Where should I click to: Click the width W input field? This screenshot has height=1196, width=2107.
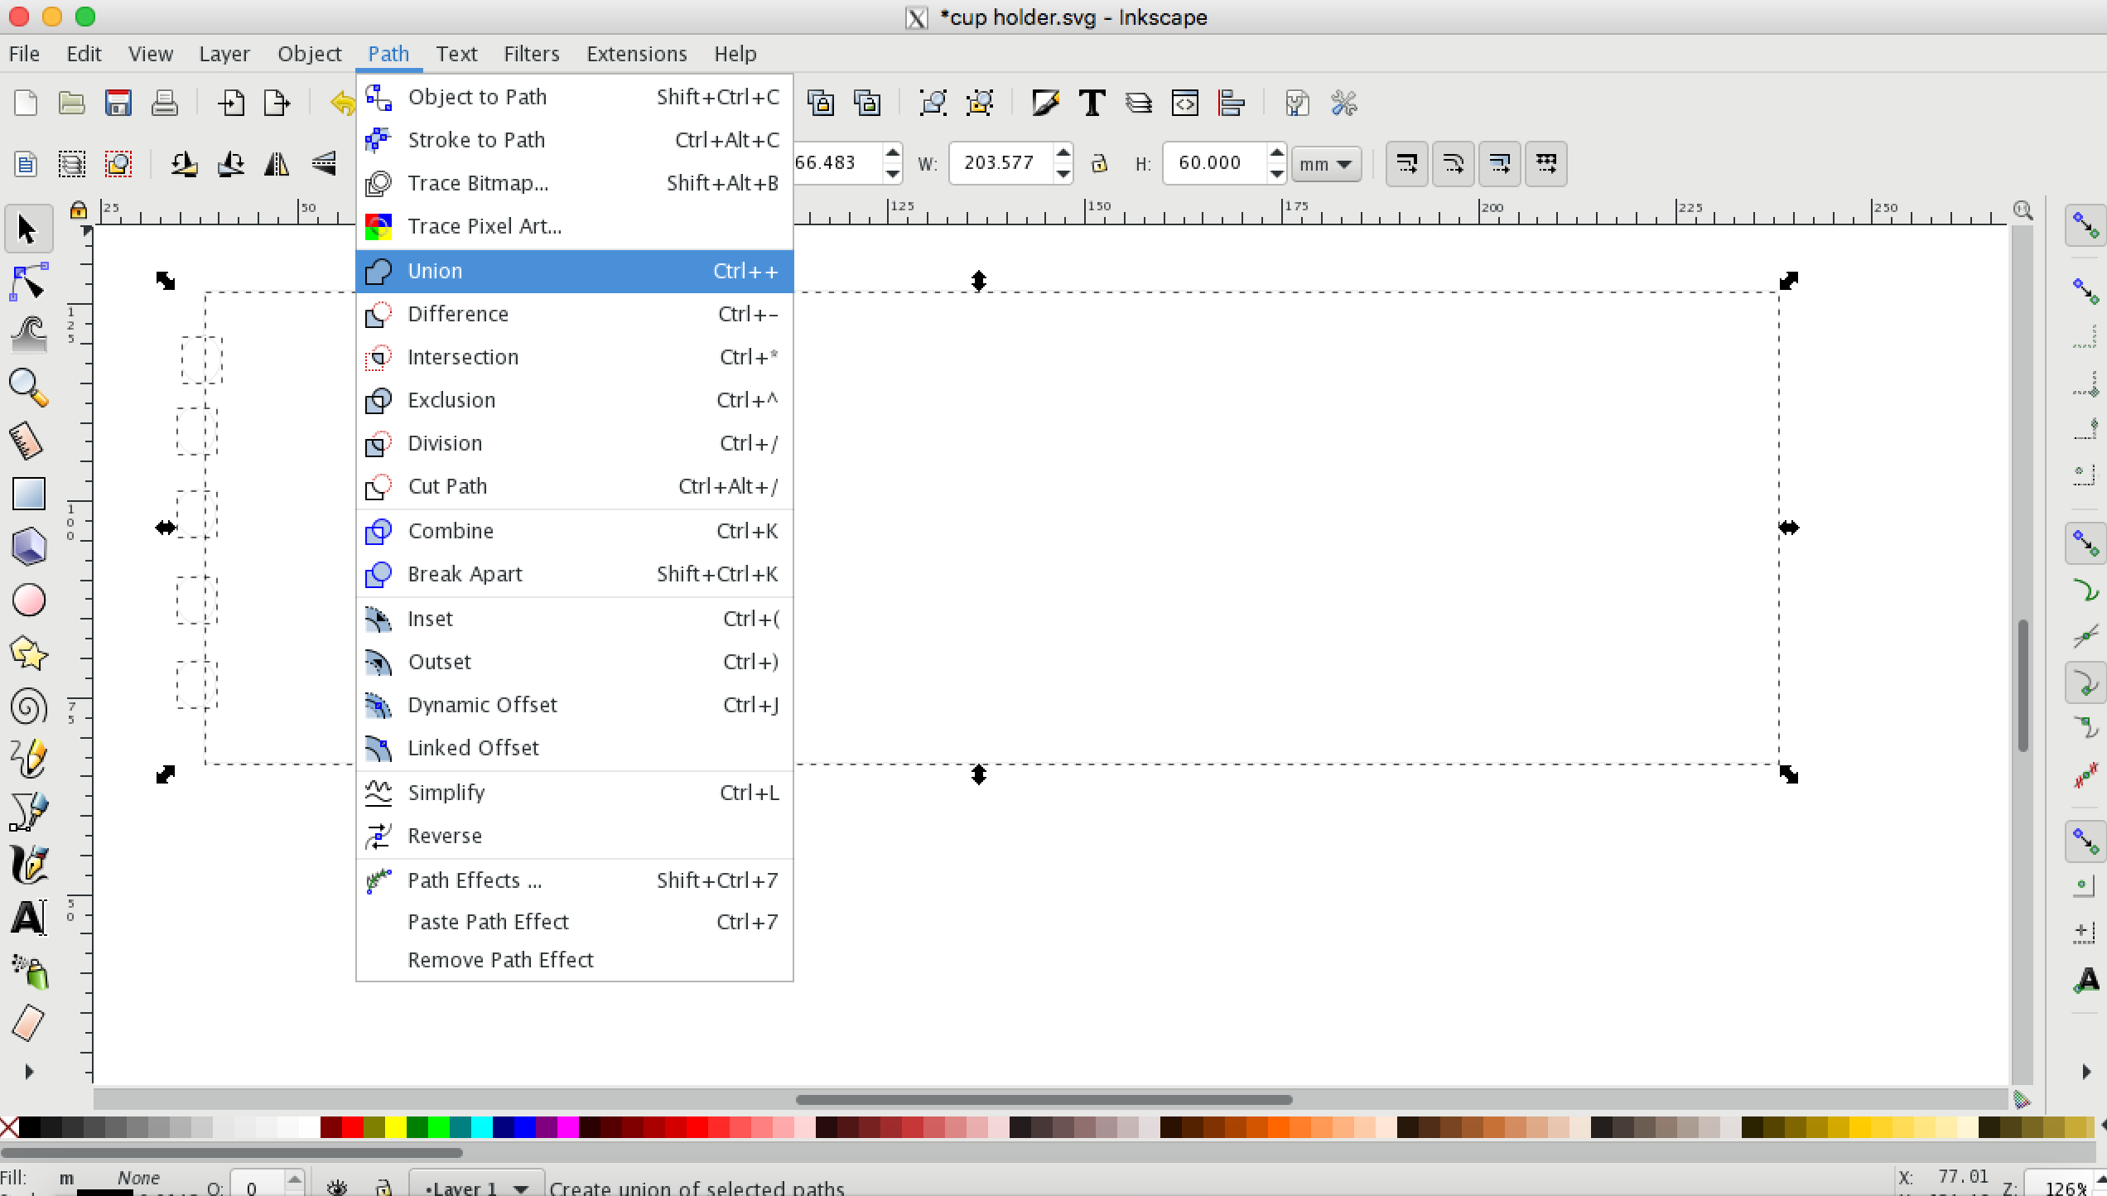1000,163
